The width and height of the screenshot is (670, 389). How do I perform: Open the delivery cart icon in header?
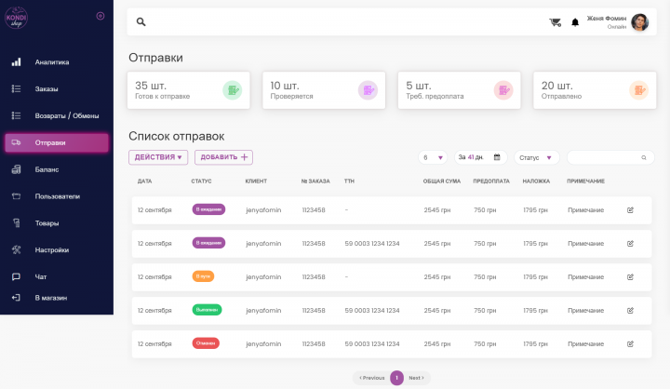point(555,22)
